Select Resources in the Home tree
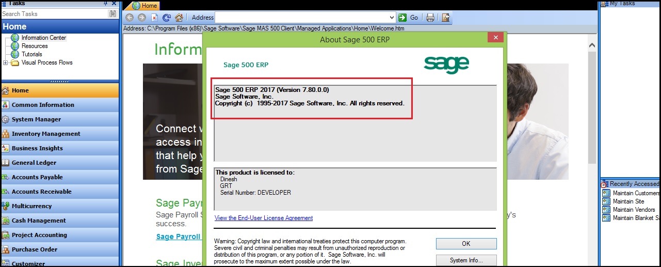Screen dimensions: 661x267 coord(35,46)
